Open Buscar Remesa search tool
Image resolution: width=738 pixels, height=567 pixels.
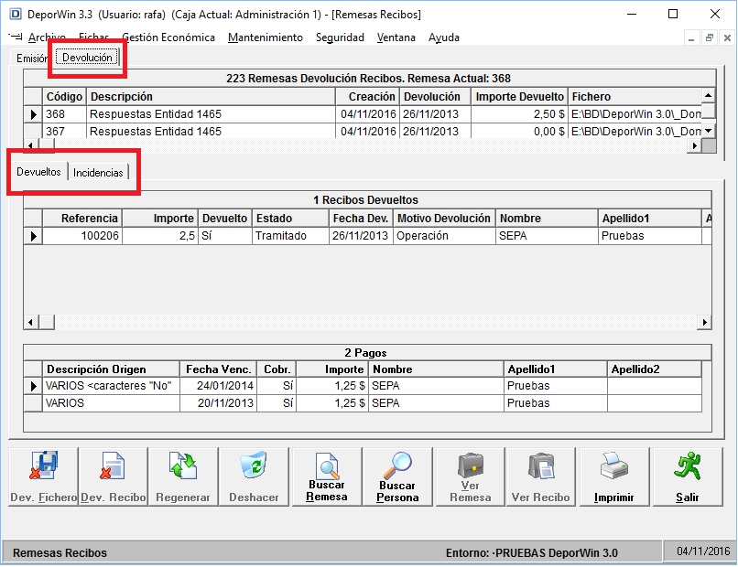[x=327, y=476]
